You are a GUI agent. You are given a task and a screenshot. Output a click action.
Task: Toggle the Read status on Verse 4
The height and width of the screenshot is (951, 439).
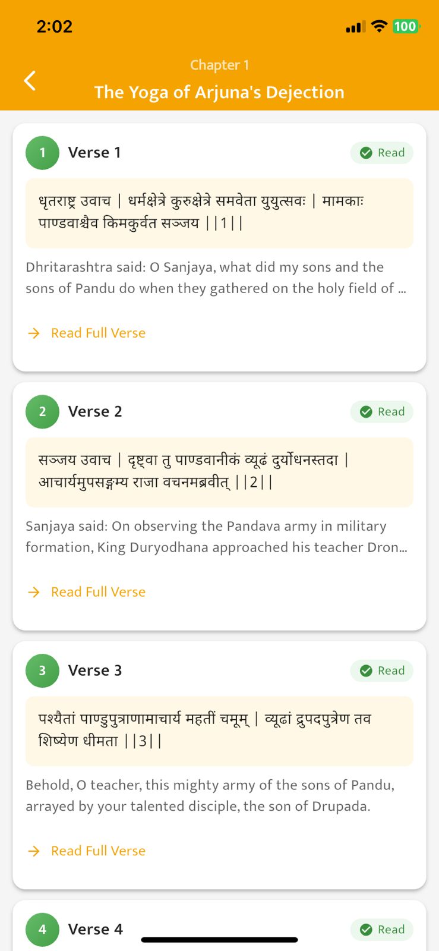382,930
